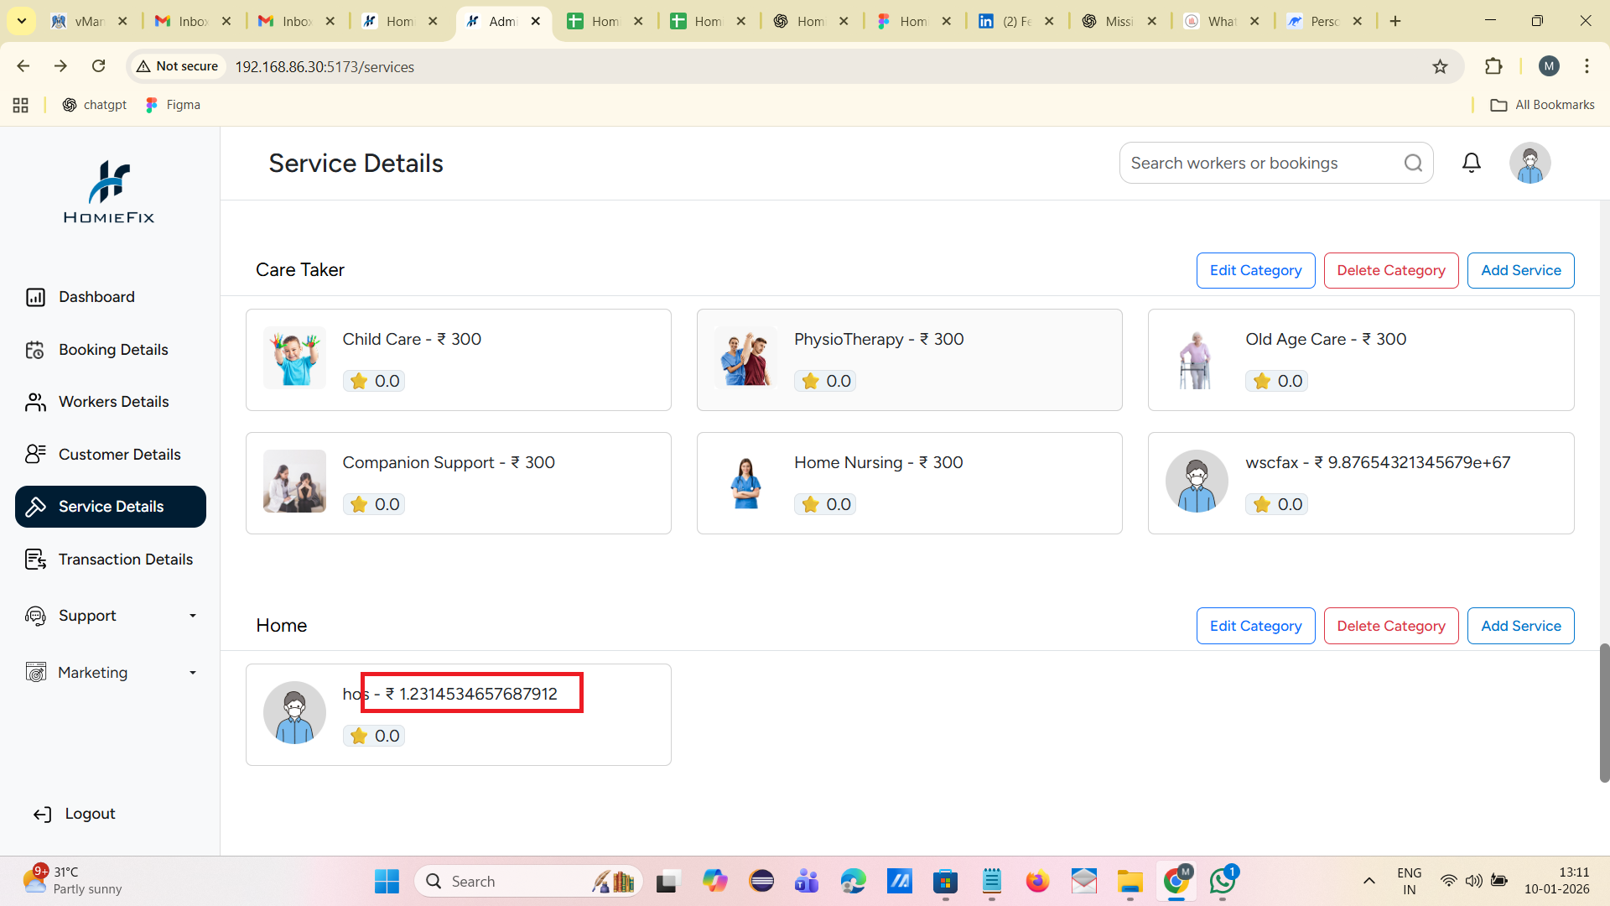The height and width of the screenshot is (906, 1610).
Task: Open the tab search dropdown arrow
Action: click(x=21, y=21)
